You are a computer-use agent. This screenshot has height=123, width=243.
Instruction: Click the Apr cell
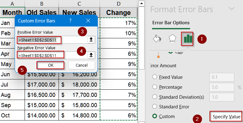point(7,54)
